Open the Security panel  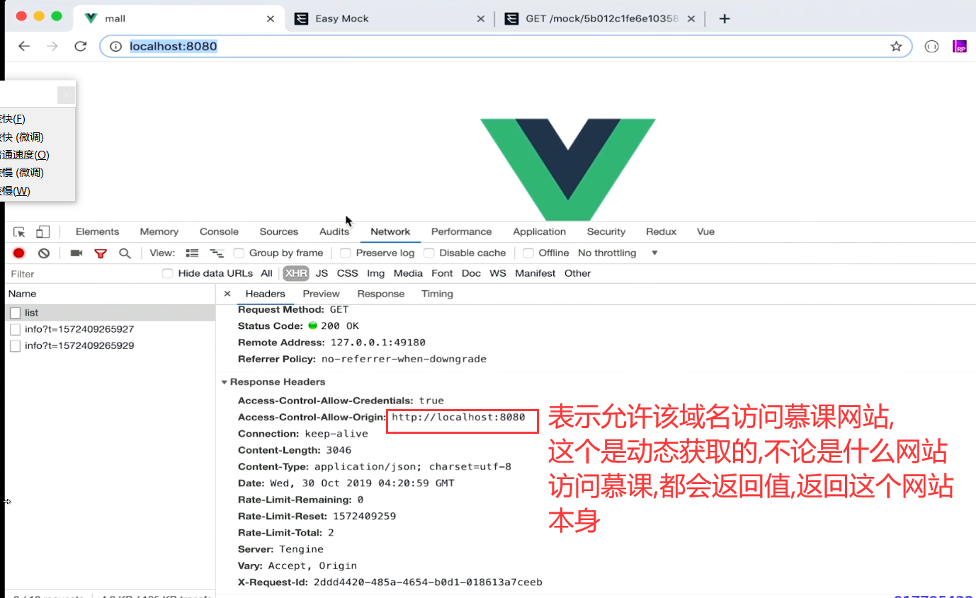[x=606, y=232]
